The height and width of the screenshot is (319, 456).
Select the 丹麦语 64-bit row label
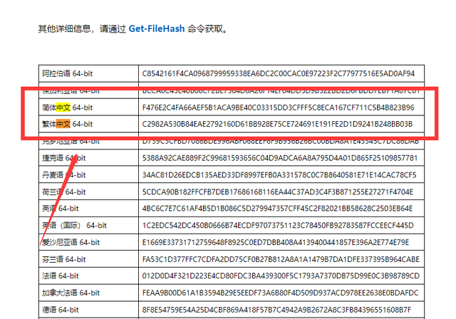click(x=64, y=175)
